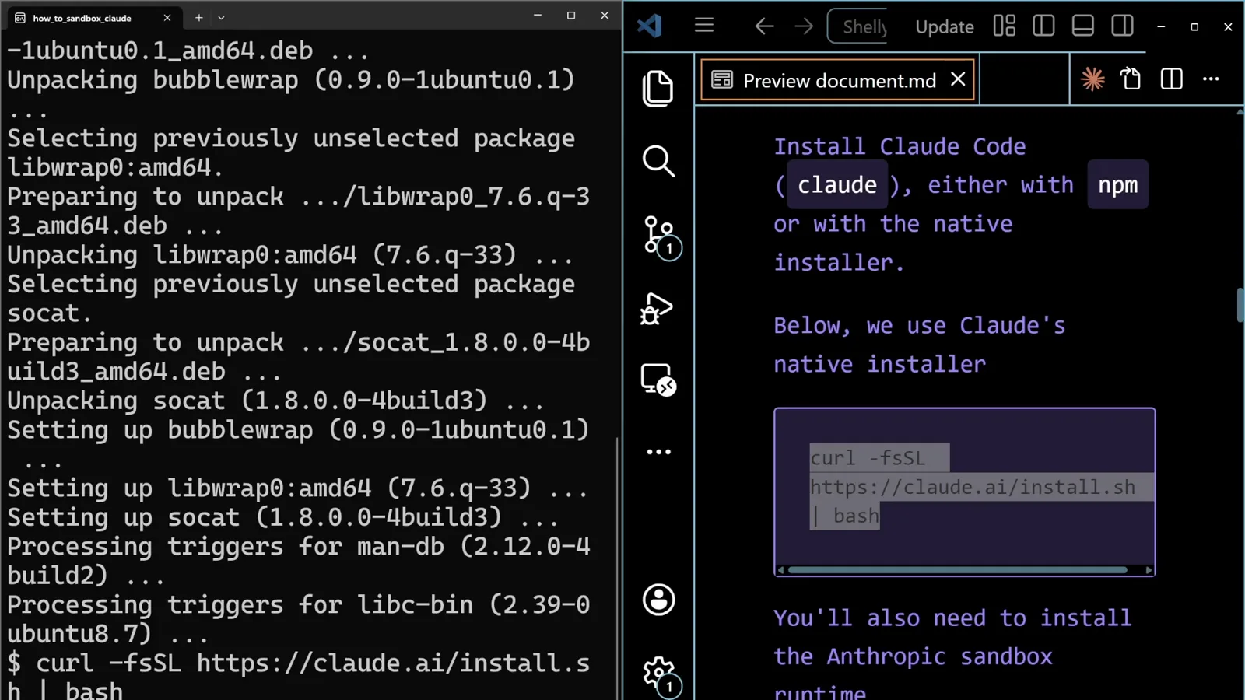1245x700 pixels.
Task: Click the Show Source file icon
Action: coord(1131,79)
